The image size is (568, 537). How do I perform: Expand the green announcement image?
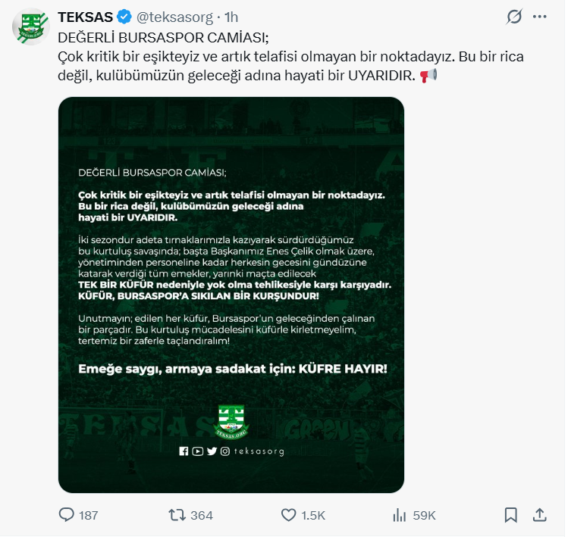tap(231, 295)
